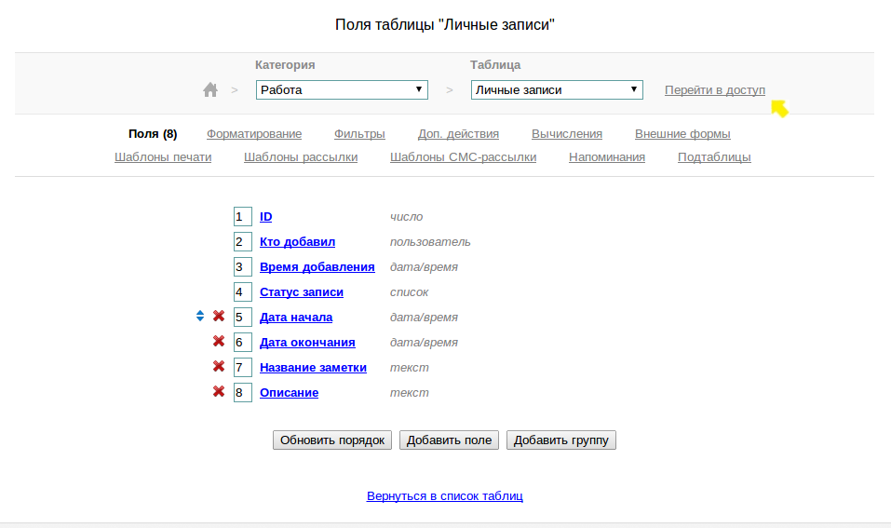Click 'Вернуться в список таблиц' link

click(445, 496)
